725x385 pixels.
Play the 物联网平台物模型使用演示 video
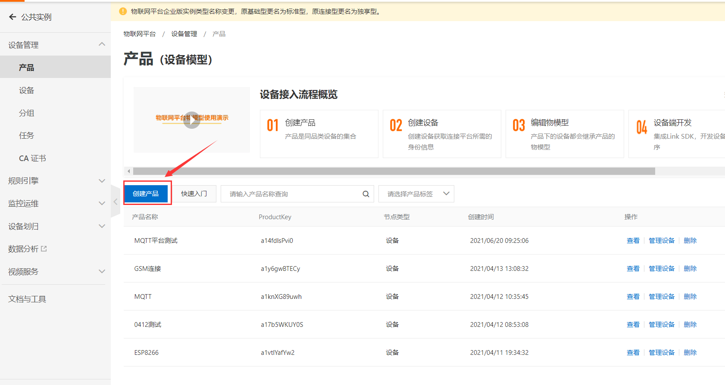(x=192, y=120)
